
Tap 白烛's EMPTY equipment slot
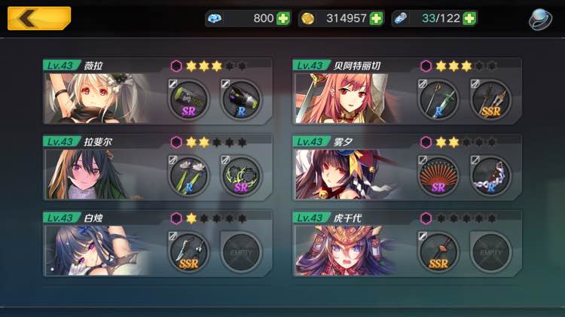coord(241,252)
